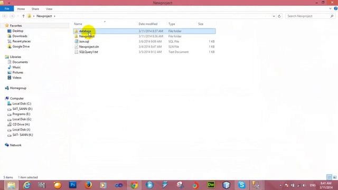Open the VirtualBox cube taskbar icon
Screen dimensions: 338x190
click(227, 185)
